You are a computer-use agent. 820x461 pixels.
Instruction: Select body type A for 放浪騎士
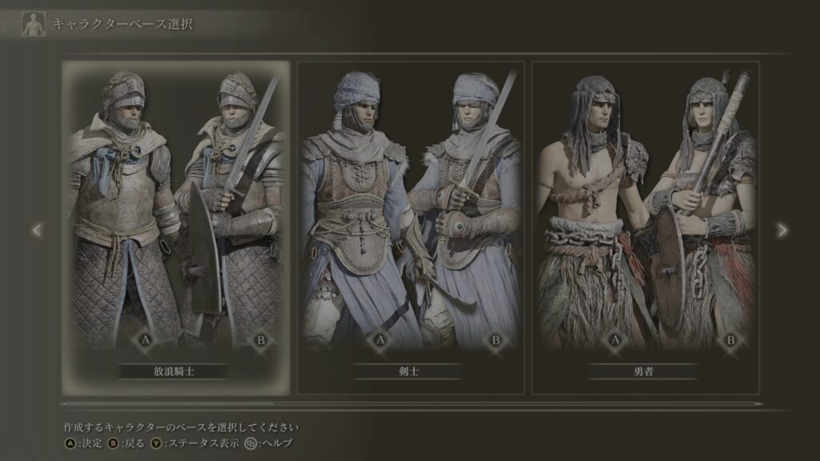click(146, 340)
